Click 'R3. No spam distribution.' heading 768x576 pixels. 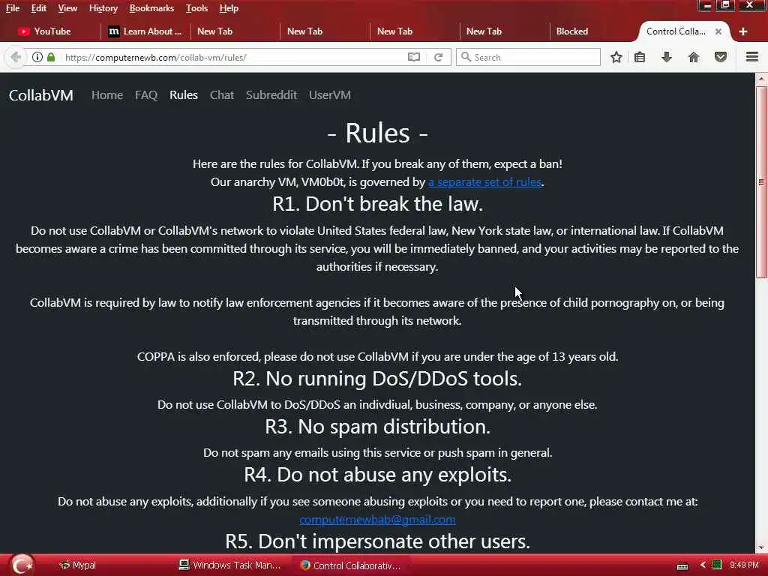[x=378, y=427]
